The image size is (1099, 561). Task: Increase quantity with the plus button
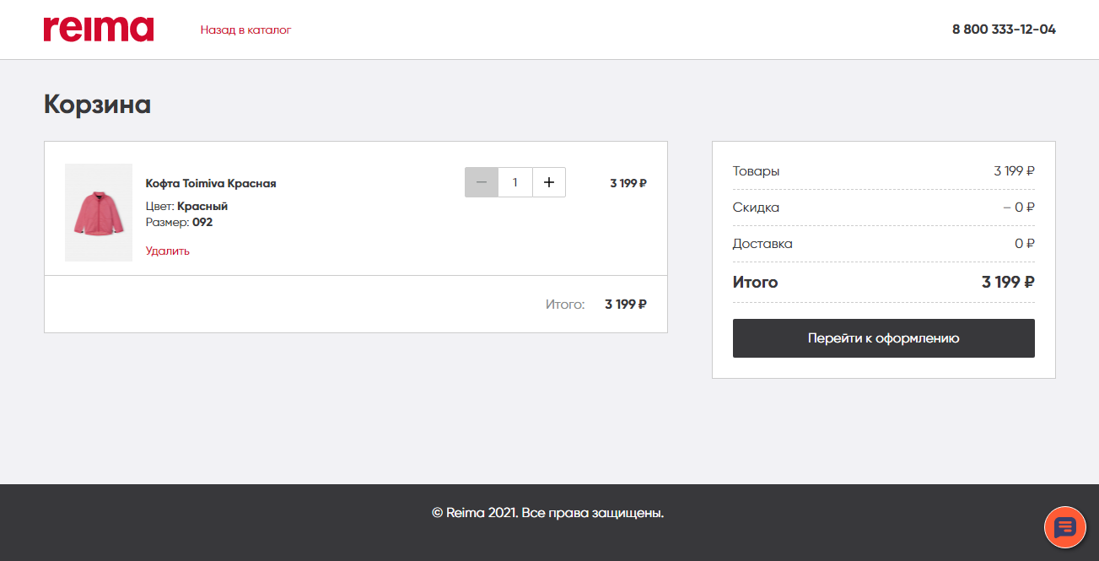click(549, 182)
